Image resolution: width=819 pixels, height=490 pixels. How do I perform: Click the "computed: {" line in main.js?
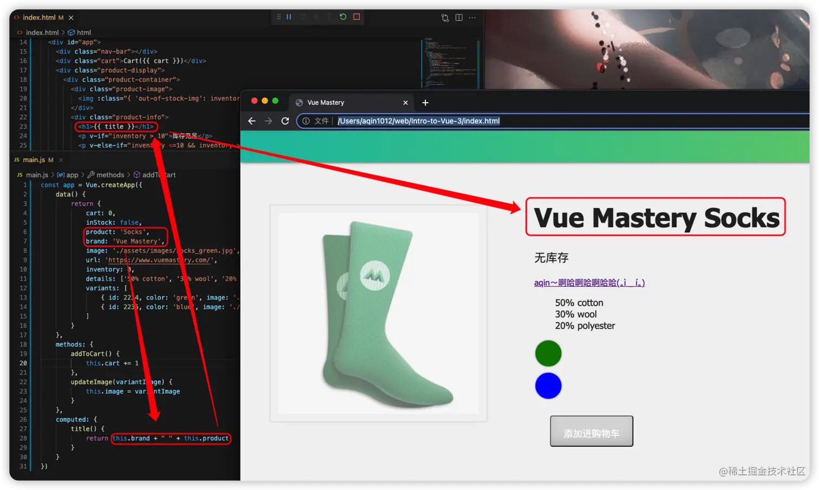point(76,420)
